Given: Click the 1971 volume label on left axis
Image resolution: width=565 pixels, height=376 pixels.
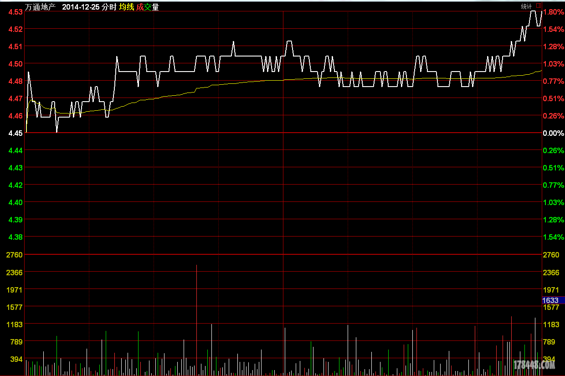Looking at the screenshot, I should point(15,290).
